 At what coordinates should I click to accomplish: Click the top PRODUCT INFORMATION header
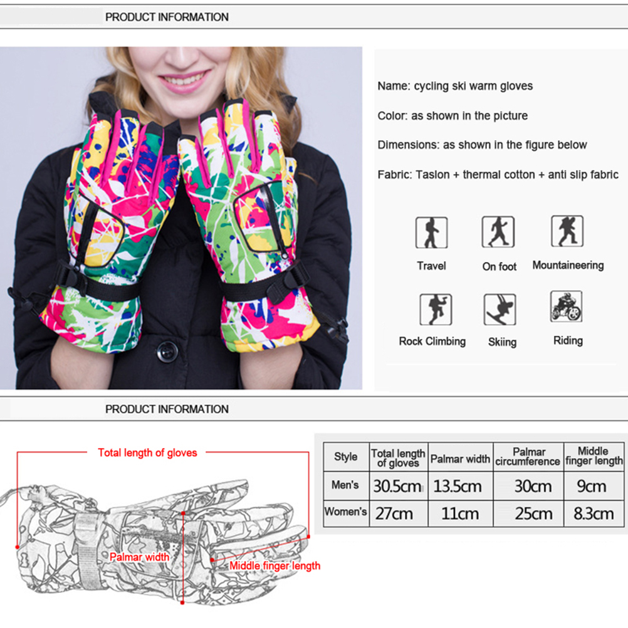[x=167, y=17]
